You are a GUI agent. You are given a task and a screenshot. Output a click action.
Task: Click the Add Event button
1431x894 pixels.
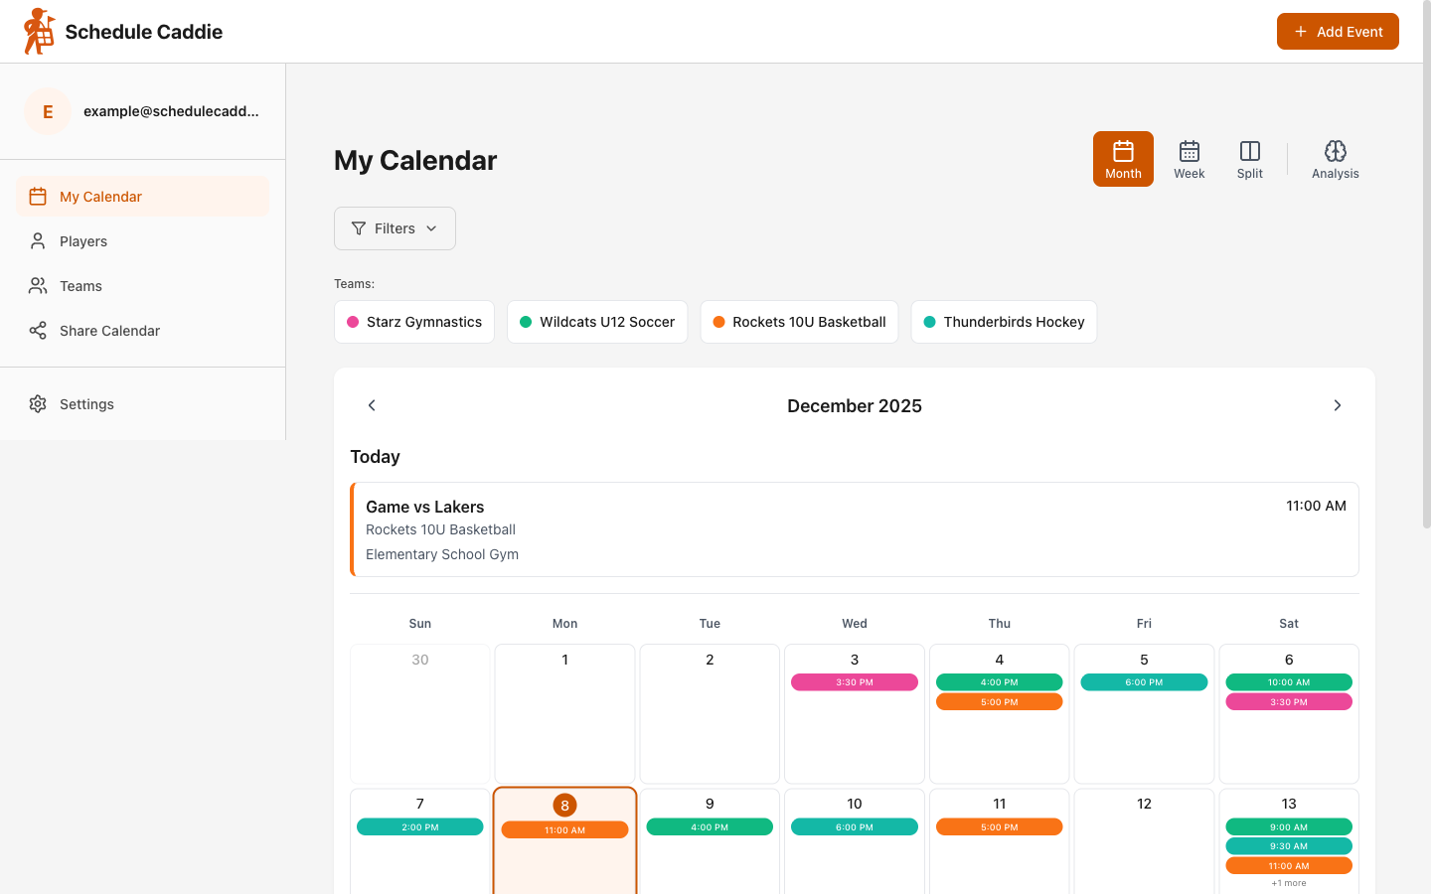1338,32
